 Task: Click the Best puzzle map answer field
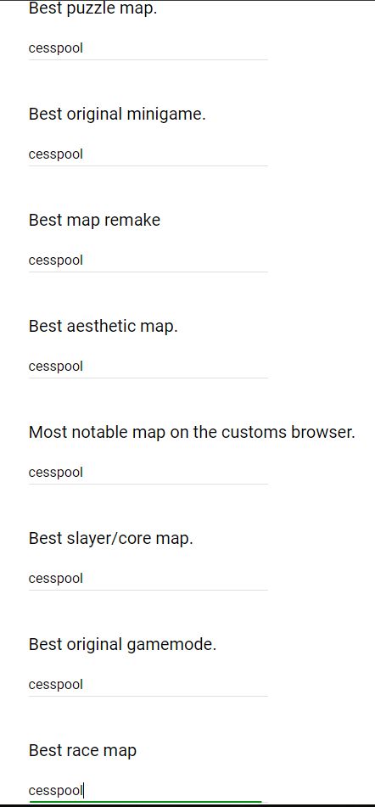[x=148, y=49]
